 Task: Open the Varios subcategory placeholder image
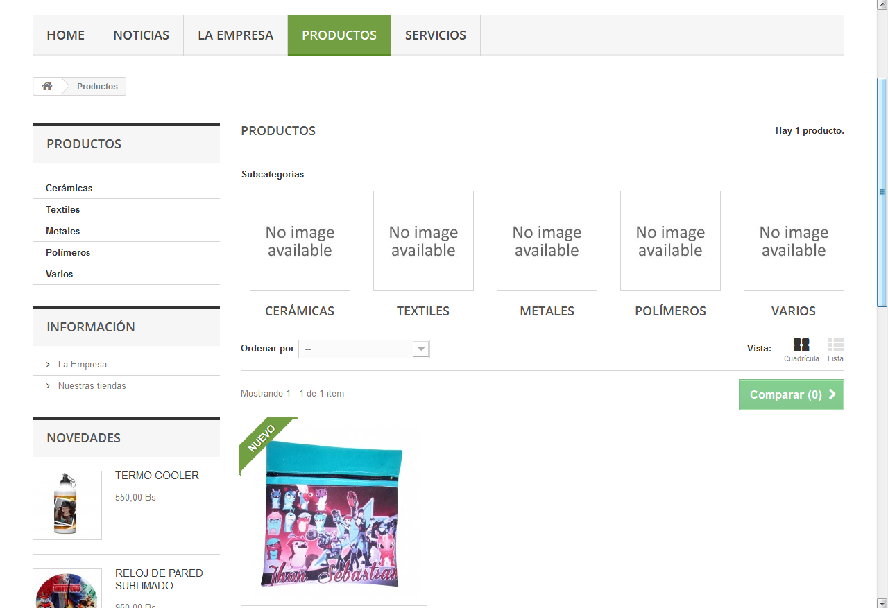click(794, 241)
